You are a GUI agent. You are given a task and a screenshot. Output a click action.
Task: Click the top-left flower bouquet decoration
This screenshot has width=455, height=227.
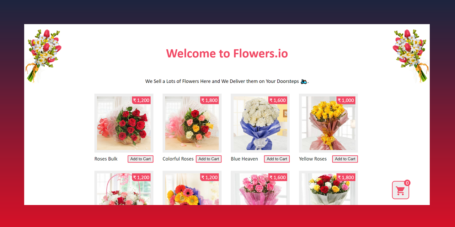[44, 53]
